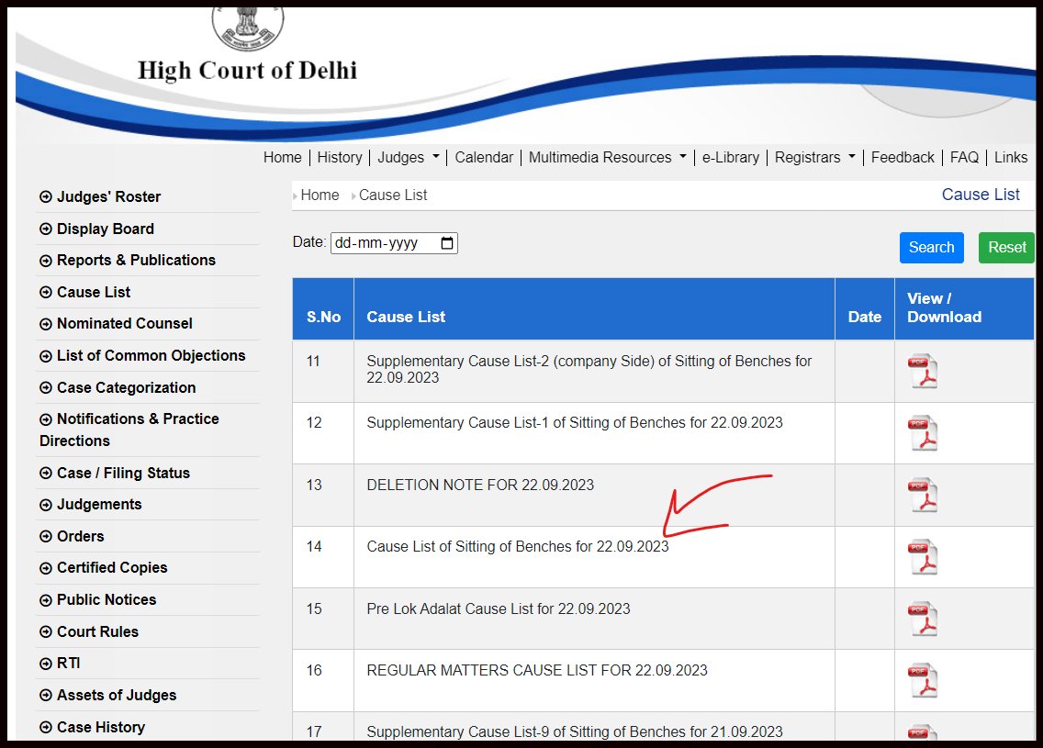
Task: Download PDF of Cause List of Sitting of Benches 22.09.2023
Action: point(923,556)
